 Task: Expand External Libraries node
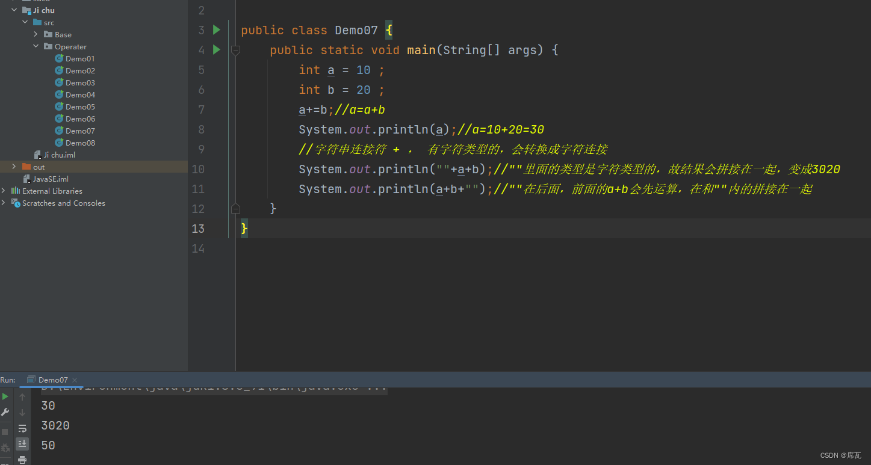pos(4,191)
